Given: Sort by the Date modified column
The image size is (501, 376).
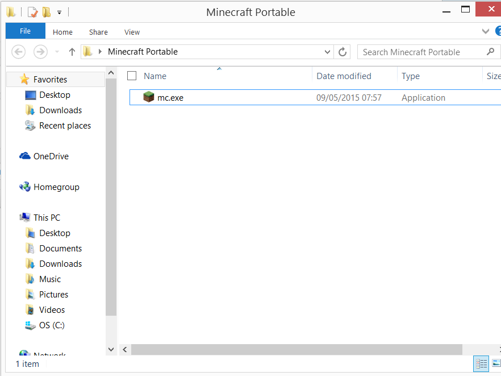Looking at the screenshot, I should pyautogui.click(x=344, y=76).
